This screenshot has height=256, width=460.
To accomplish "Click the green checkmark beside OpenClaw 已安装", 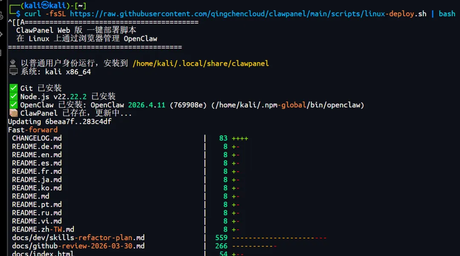I will pyautogui.click(x=14, y=105).
